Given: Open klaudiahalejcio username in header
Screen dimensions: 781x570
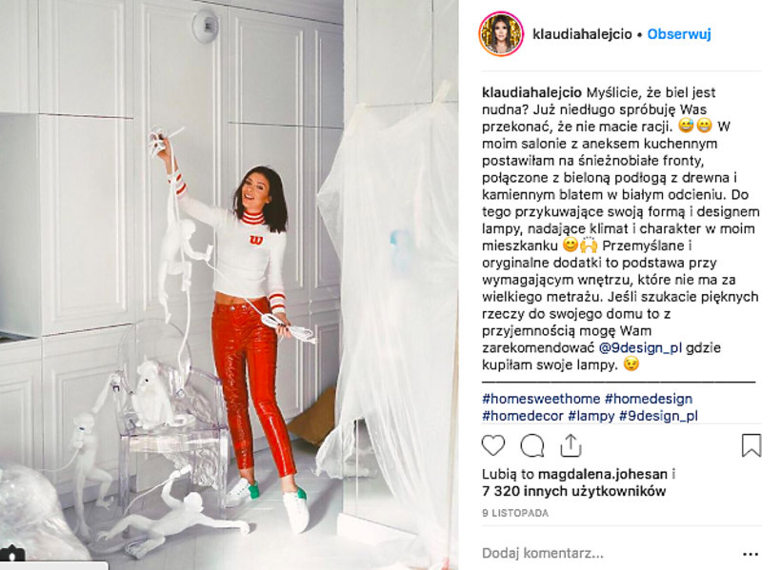Looking at the screenshot, I should [582, 34].
